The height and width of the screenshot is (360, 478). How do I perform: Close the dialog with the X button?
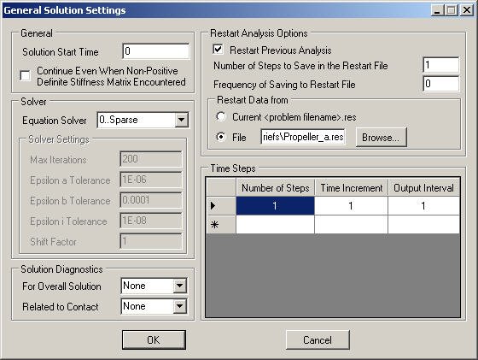[466, 10]
